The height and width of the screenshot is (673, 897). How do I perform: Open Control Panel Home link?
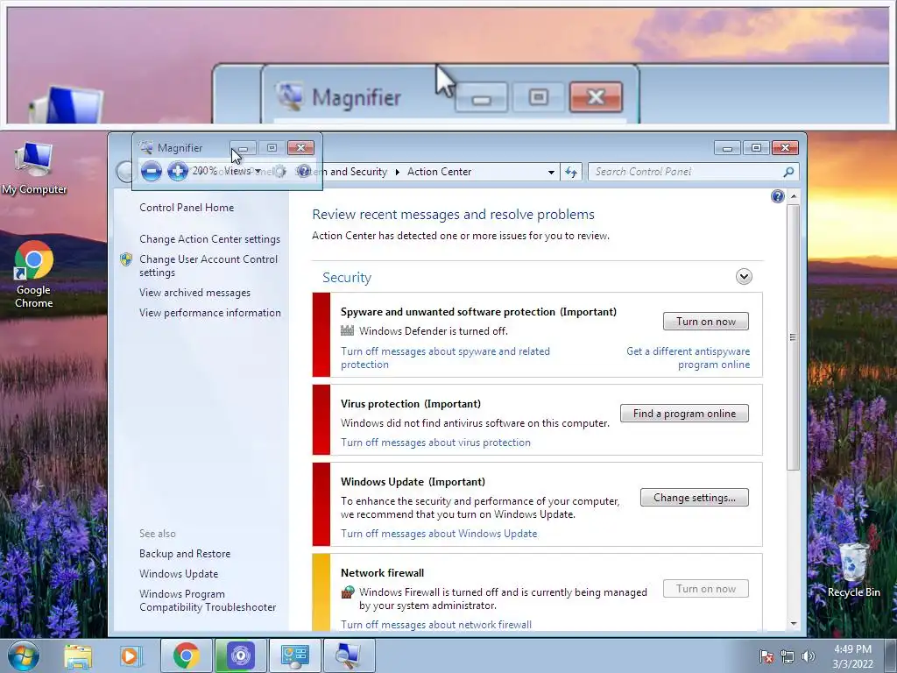pyautogui.click(x=187, y=208)
